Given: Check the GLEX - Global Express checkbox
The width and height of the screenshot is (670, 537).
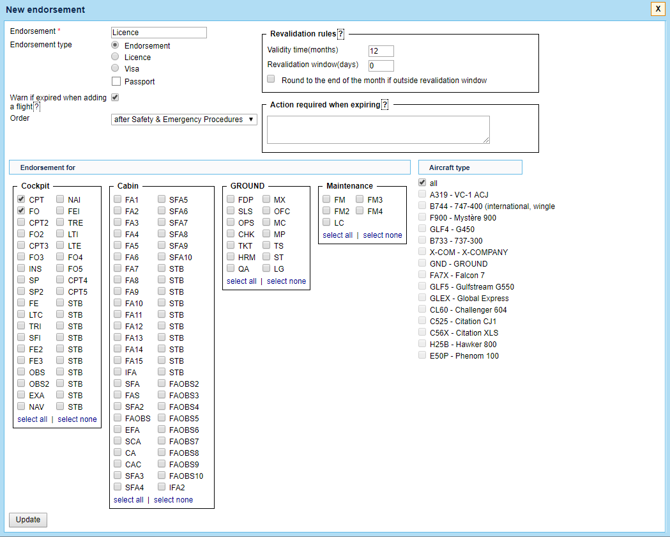Looking at the screenshot, I should pyautogui.click(x=422, y=298).
